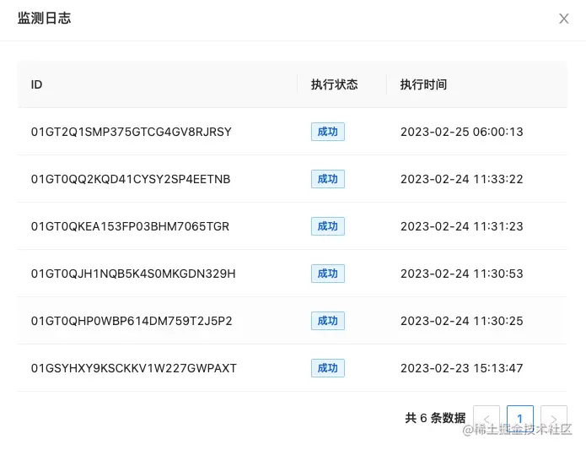Click 成功 tag in 06:00:13 row
The height and width of the screenshot is (450, 586).
328,132
